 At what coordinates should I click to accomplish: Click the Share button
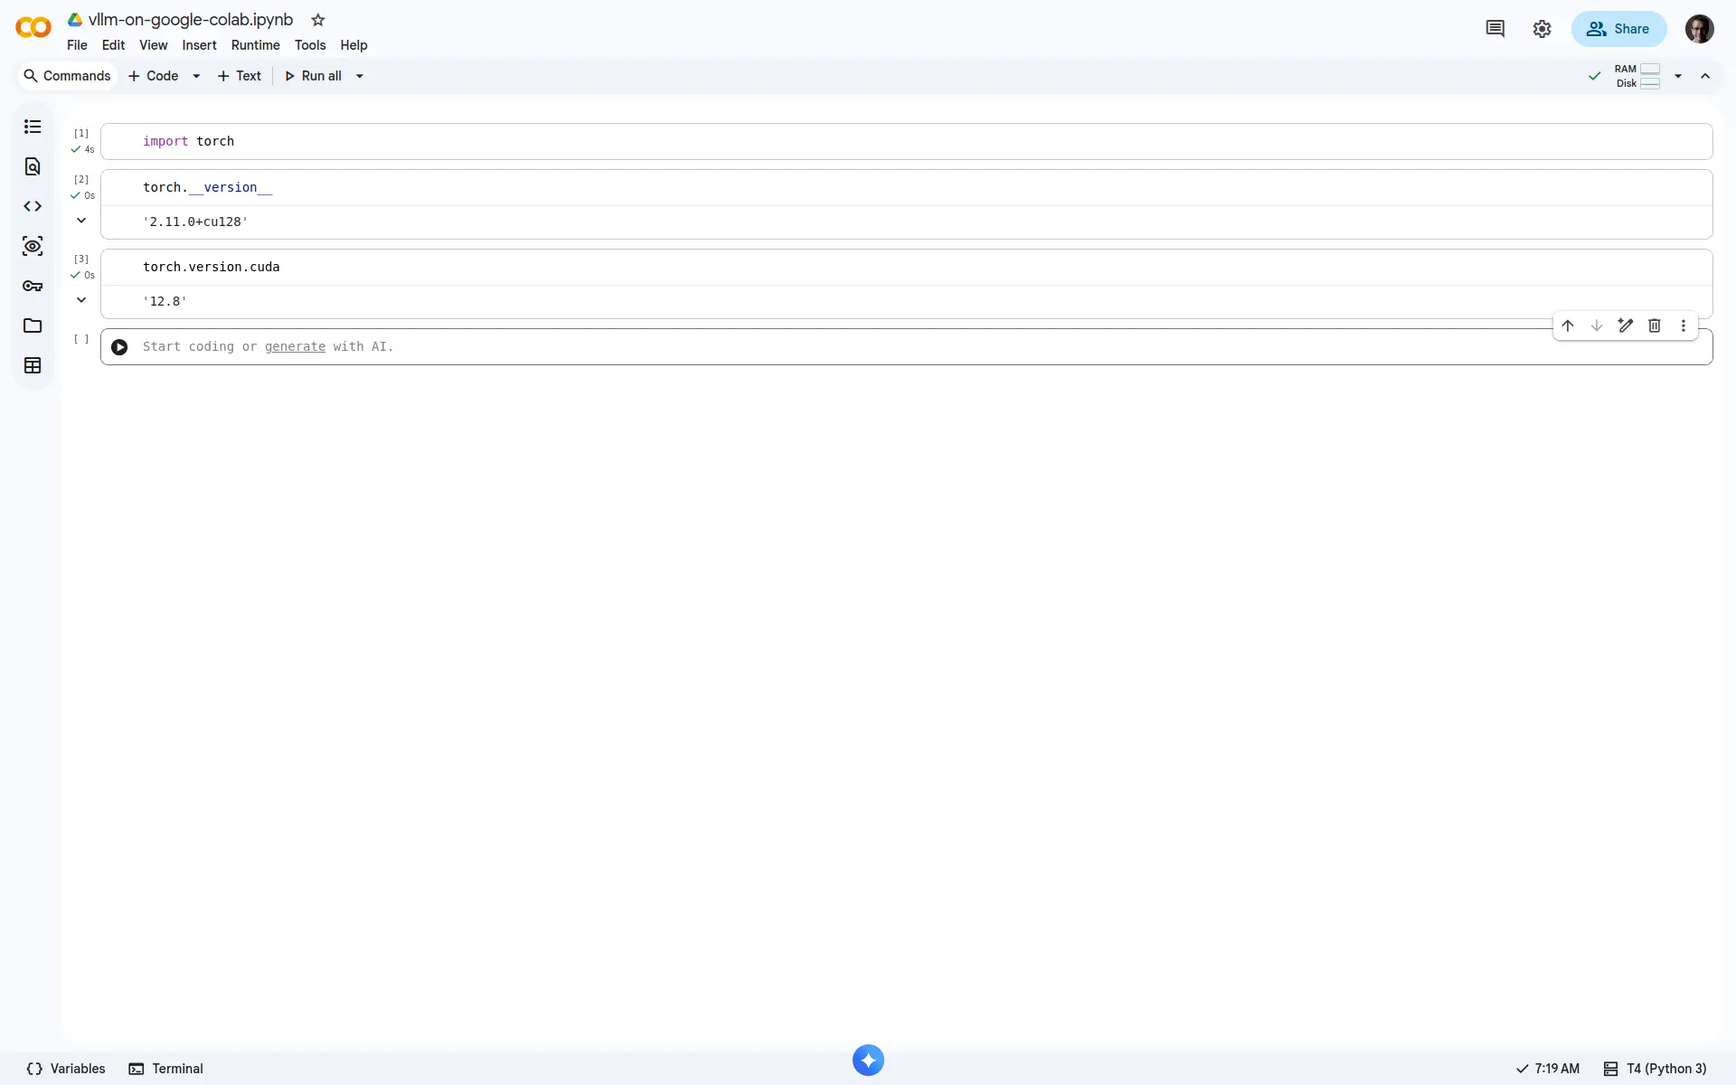tap(1618, 29)
